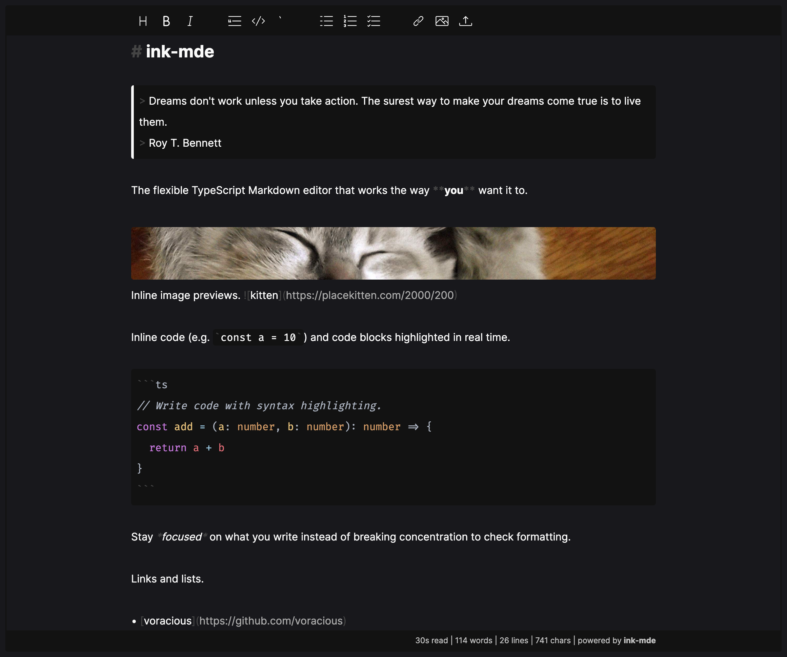Click the Heading toolbar icon
This screenshot has height=657, width=787.
click(x=143, y=21)
